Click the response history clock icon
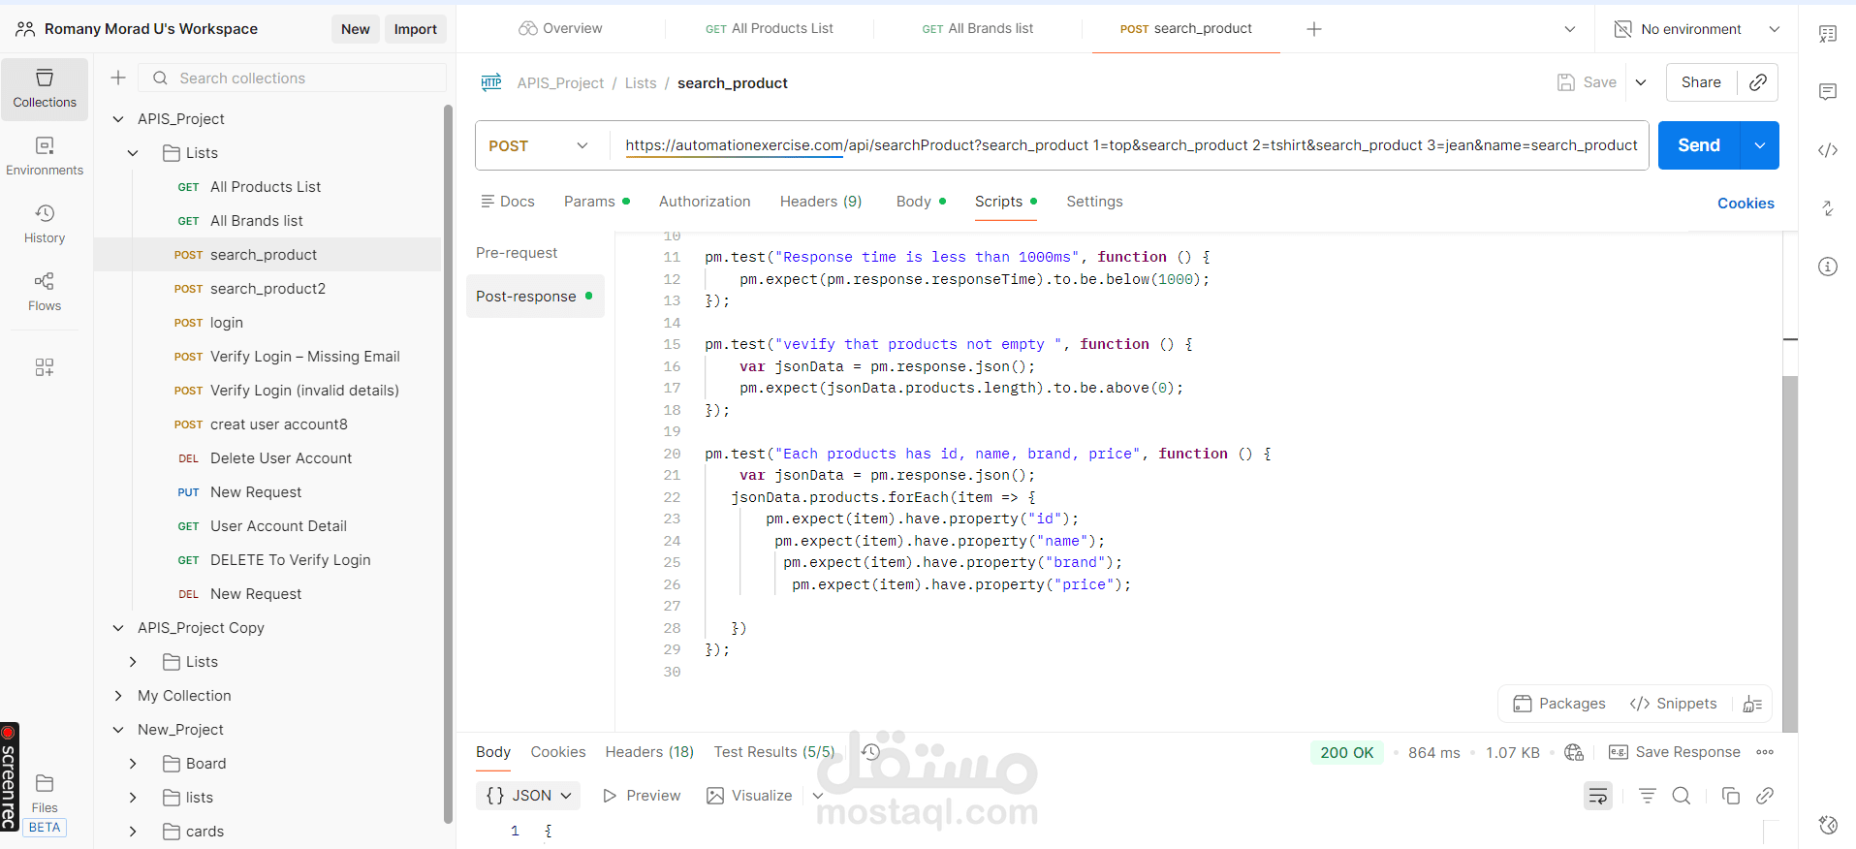 click(x=870, y=752)
